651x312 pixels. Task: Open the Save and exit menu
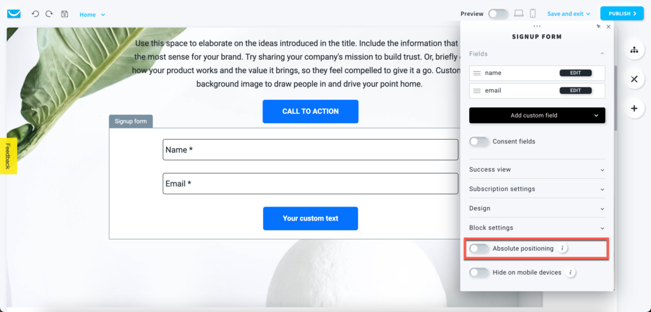tap(569, 14)
